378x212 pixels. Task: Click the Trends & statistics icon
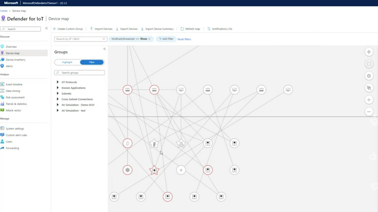click(x=2, y=104)
